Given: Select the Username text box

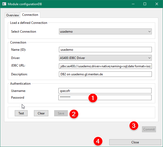Looking at the screenshot, I should coord(105,91).
